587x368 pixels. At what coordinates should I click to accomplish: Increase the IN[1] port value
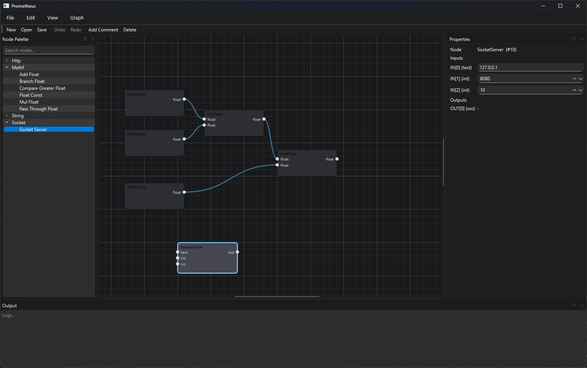pos(574,79)
